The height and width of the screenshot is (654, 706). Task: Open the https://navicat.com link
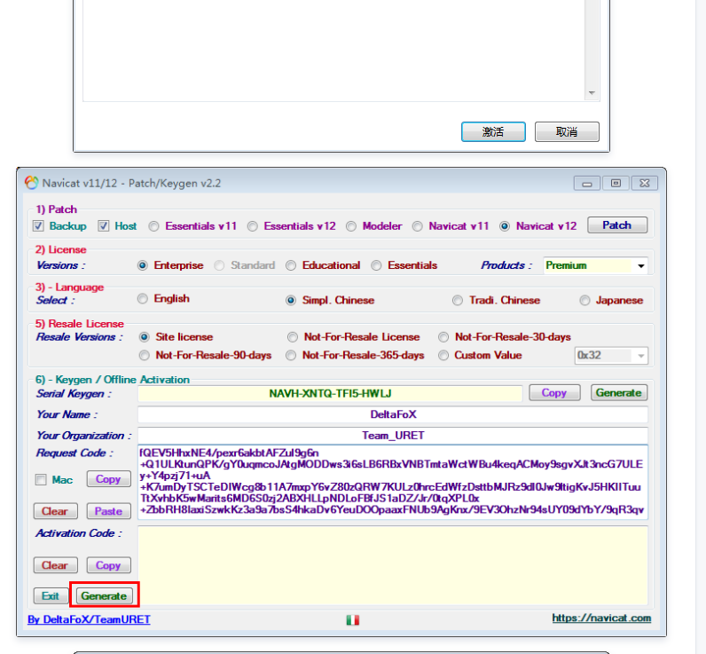[601, 619]
